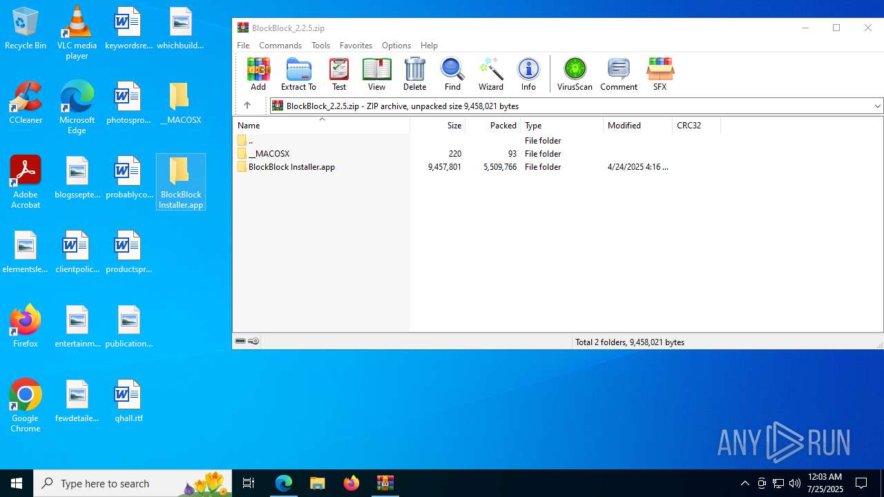Select the entertainm... image file
The image size is (884, 497).
coord(77,327)
